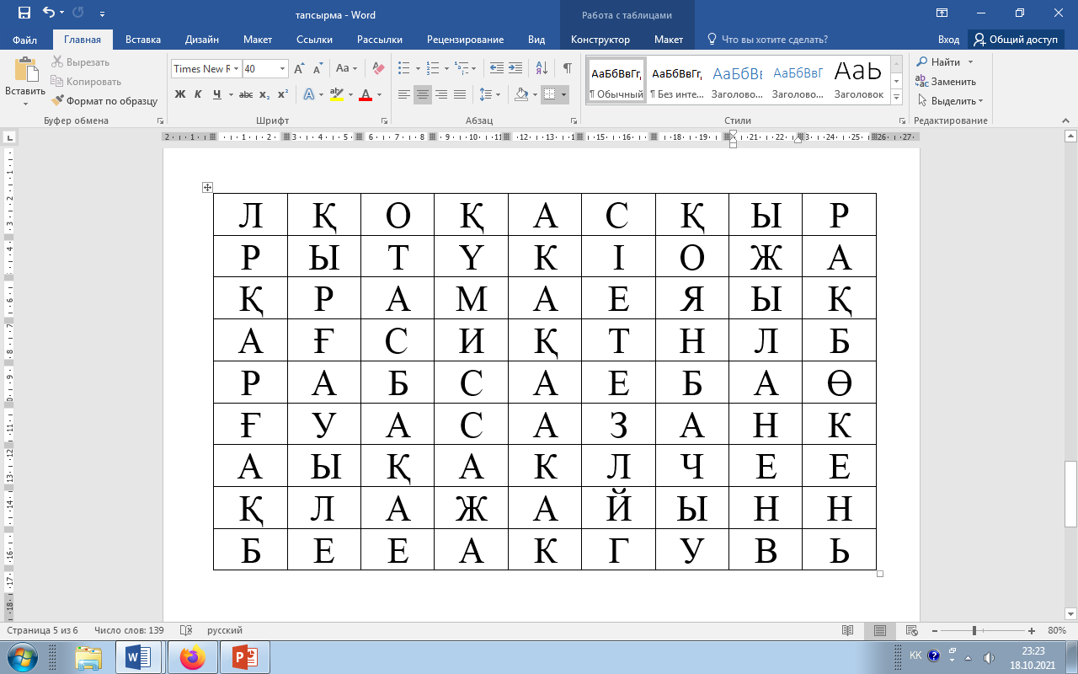Open the borders dropdown arrow
Image resolution: width=1078 pixels, height=674 pixels.
[563, 94]
